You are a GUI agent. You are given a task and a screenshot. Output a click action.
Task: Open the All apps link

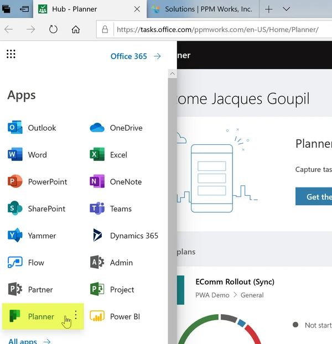29,341
